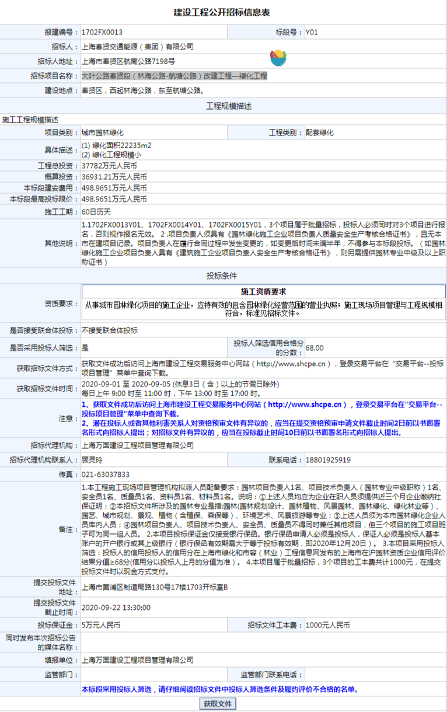Click the colorful round floating icon
The image size is (447, 712).
(278, 58)
